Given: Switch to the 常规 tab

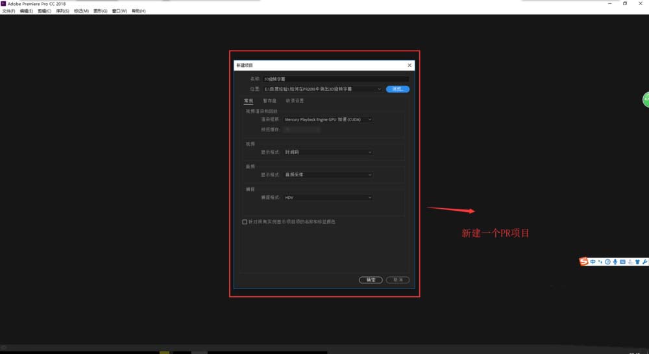Looking at the screenshot, I should coord(249,101).
